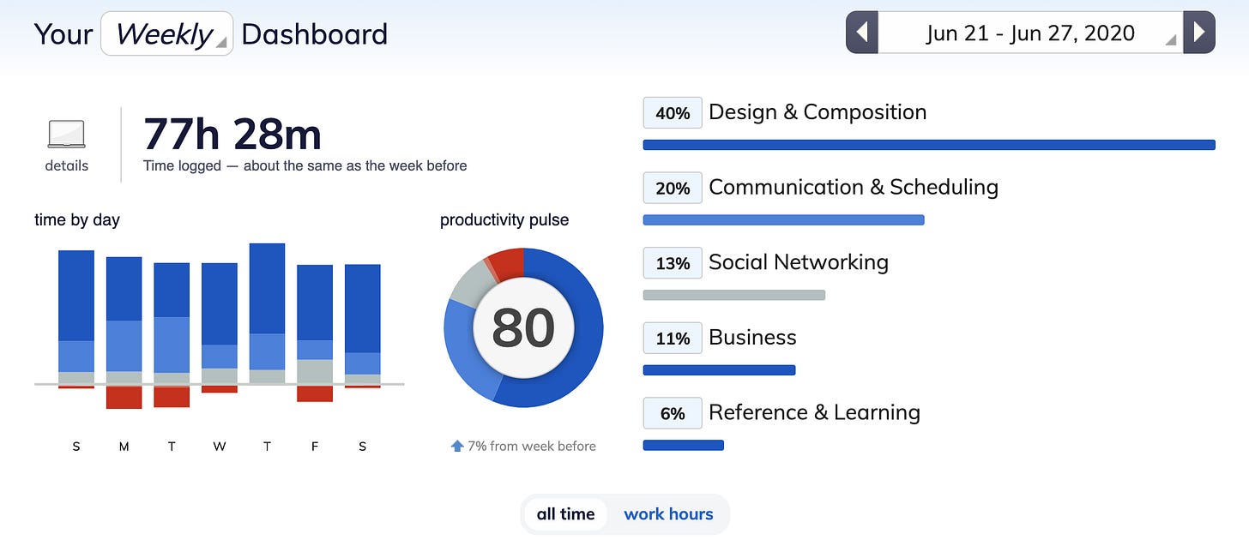The image size is (1249, 546).
Task: Click Monday's red distracting time bar
Action: tap(124, 396)
